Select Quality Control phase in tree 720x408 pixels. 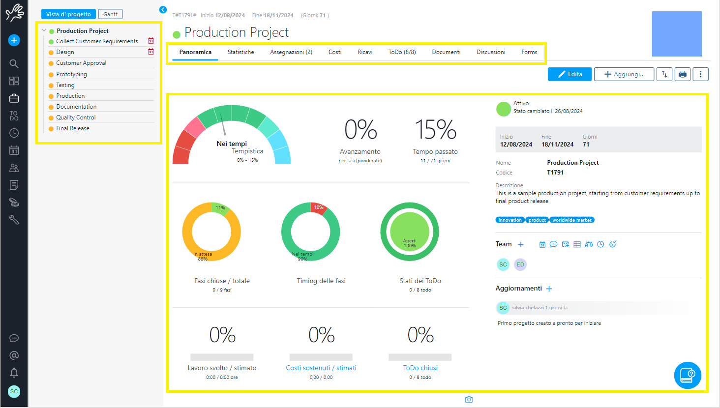(x=76, y=117)
